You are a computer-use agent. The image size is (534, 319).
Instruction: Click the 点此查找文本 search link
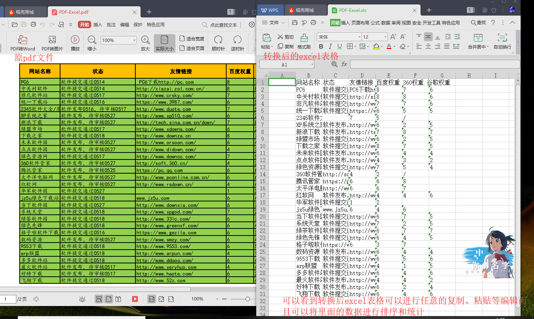click(x=224, y=25)
